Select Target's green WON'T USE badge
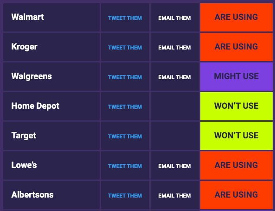275x211 pixels. tap(237, 136)
